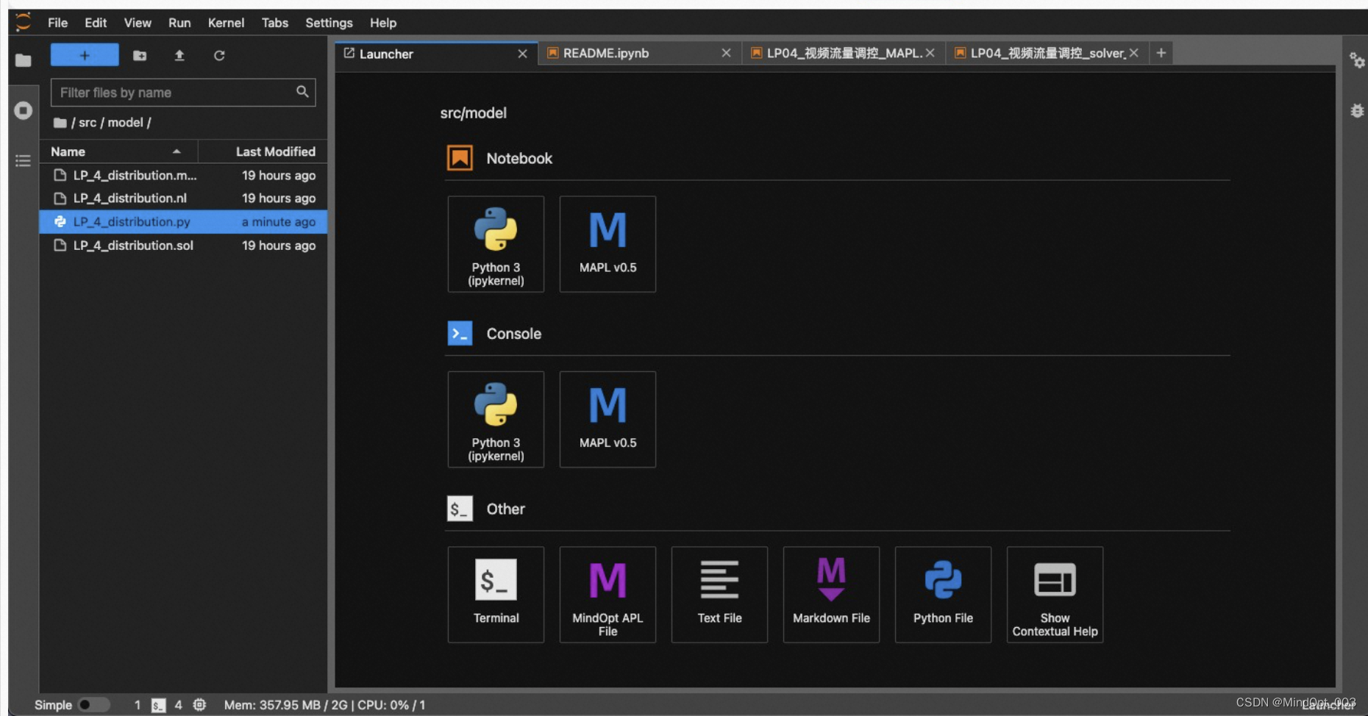The width and height of the screenshot is (1368, 716).
Task: Open the Settings menu
Action: [x=329, y=23]
